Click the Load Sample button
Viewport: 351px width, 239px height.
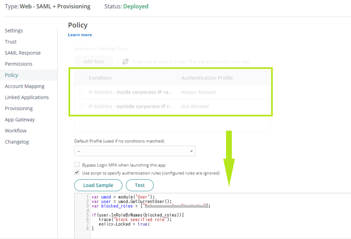point(98,185)
